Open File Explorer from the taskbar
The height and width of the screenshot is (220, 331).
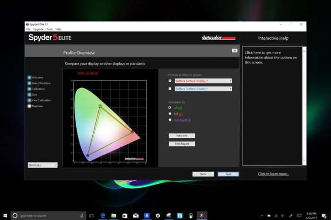click(114, 216)
